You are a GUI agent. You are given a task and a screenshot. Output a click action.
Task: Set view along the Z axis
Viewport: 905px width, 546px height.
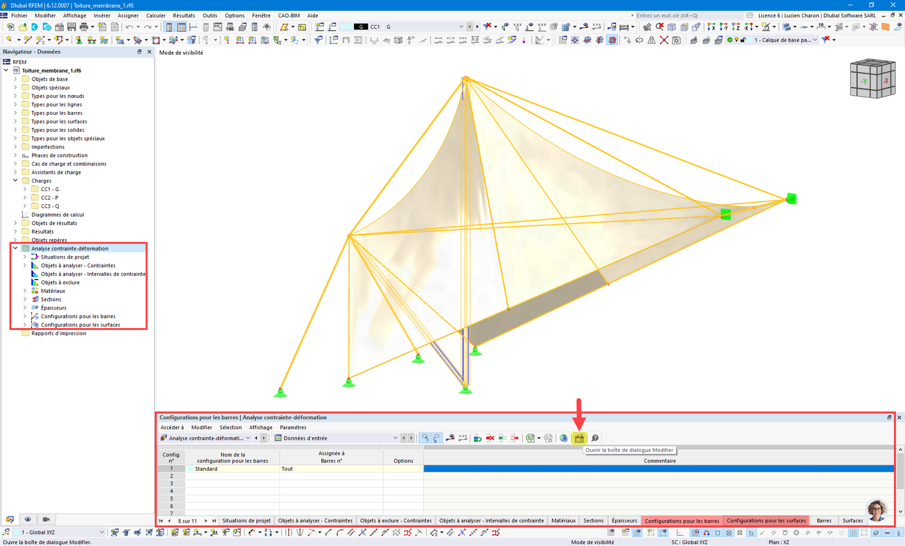[x=736, y=27]
